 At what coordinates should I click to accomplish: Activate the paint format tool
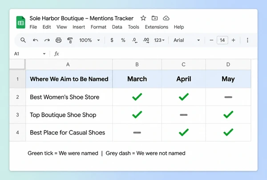(x=70, y=40)
